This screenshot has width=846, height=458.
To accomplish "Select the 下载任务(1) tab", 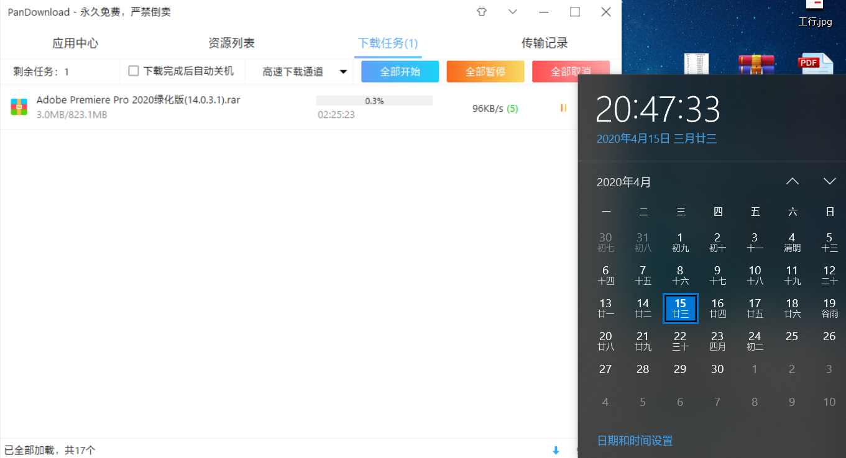I will (x=388, y=43).
